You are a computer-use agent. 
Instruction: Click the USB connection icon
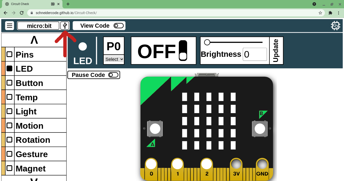click(x=65, y=25)
